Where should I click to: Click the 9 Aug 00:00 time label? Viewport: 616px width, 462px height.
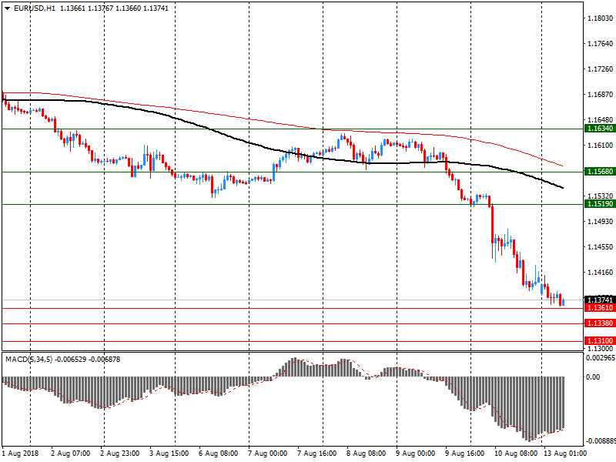(415, 454)
